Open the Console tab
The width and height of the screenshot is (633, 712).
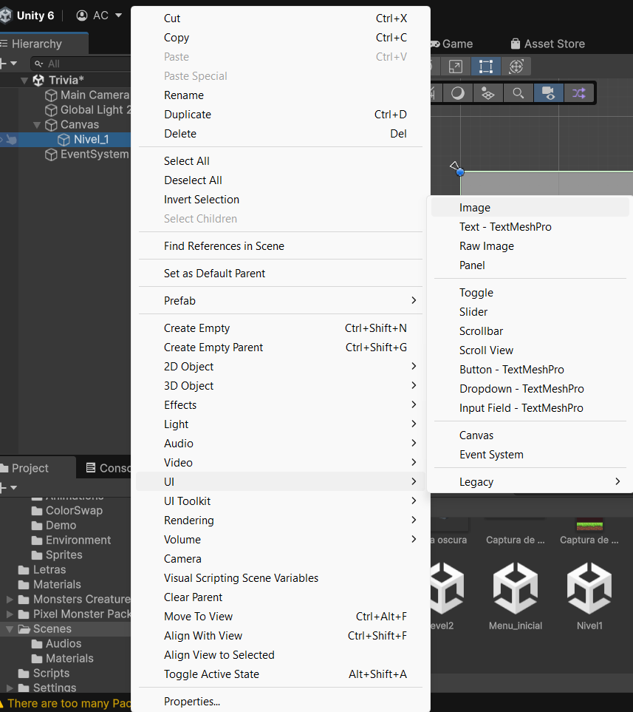pos(108,468)
